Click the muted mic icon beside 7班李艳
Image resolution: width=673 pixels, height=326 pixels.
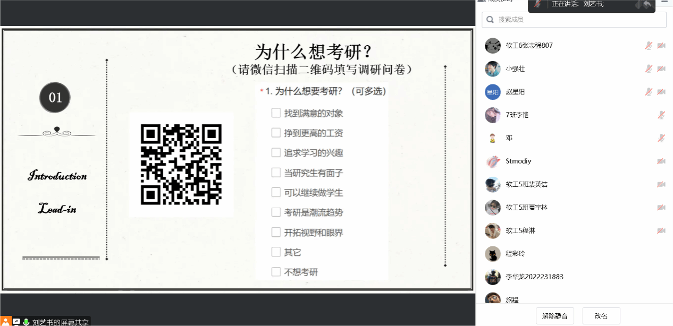click(x=661, y=115)
